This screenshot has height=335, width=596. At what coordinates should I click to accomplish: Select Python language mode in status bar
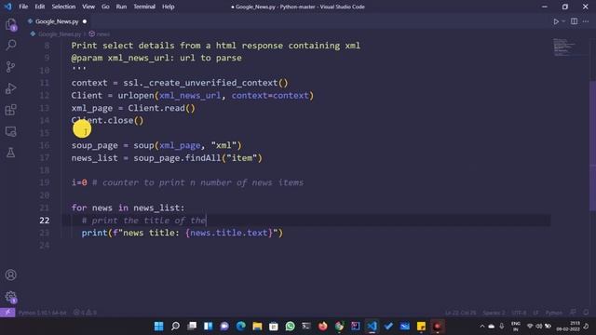tap(553, 313)
